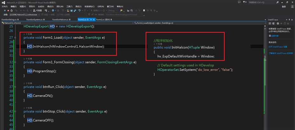Save the current file with the disk icon

(x=72, y=11)
